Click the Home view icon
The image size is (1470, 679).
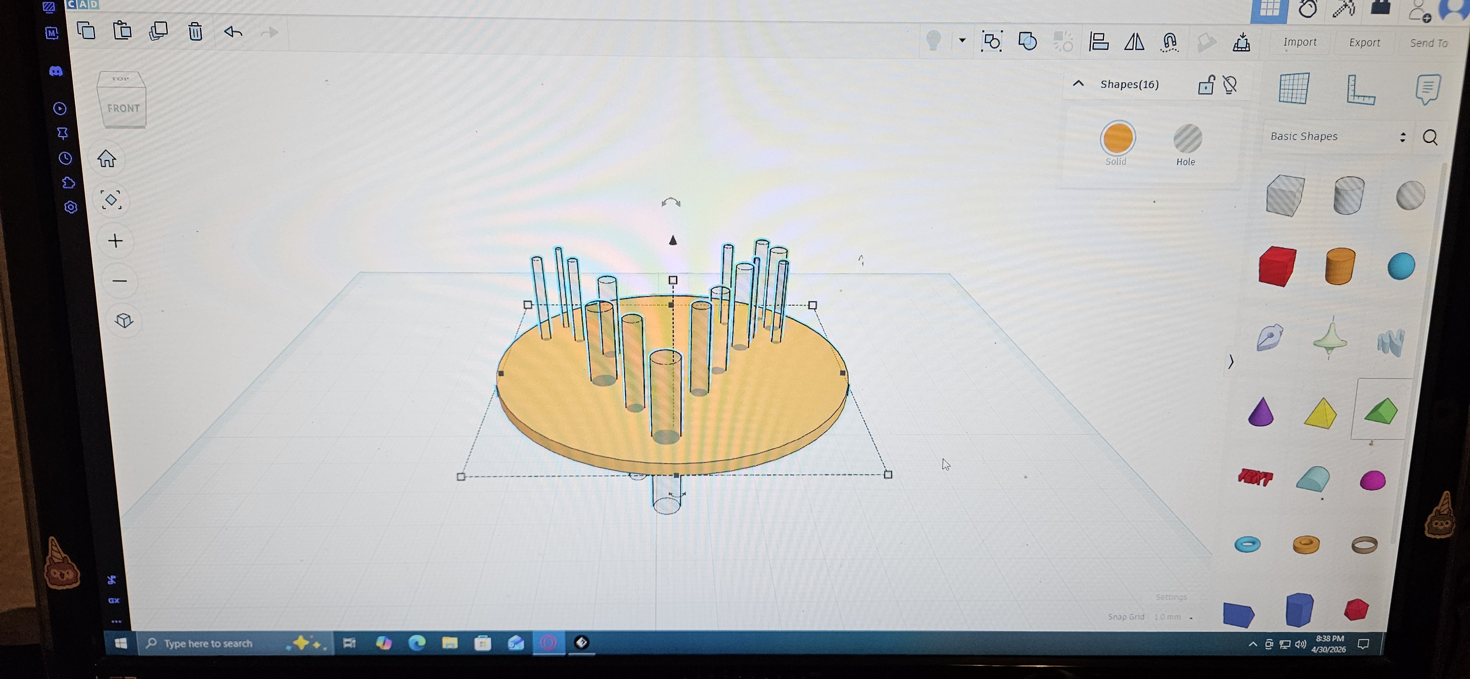coord(107,159)
